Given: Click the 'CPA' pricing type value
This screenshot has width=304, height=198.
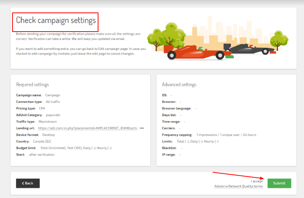Looking at the screenshot, I should click(42, 108).
